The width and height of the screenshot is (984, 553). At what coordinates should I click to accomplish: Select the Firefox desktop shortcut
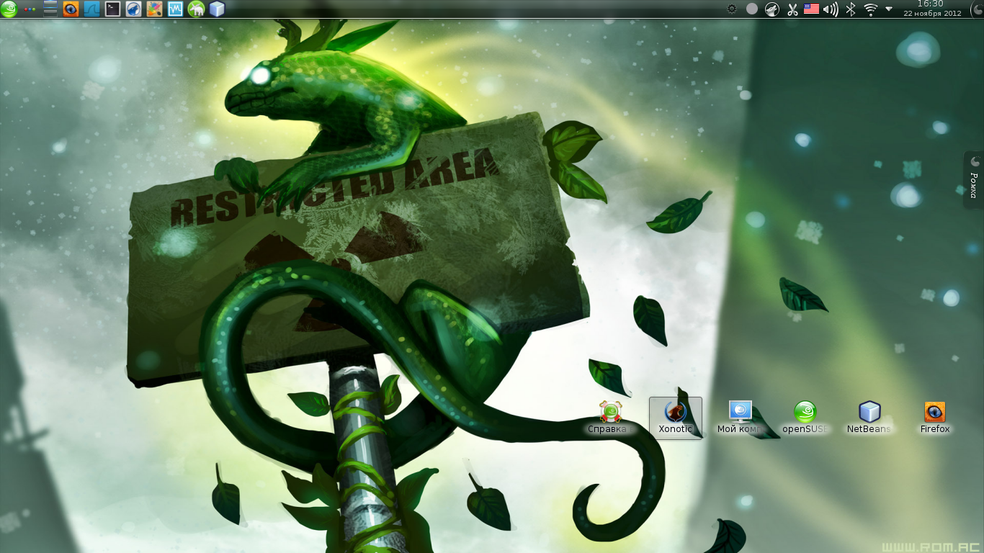click(x=935, y=418)
